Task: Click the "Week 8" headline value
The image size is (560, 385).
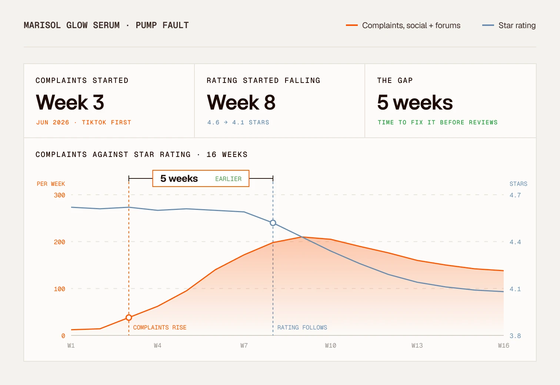Action: (241, 102)
